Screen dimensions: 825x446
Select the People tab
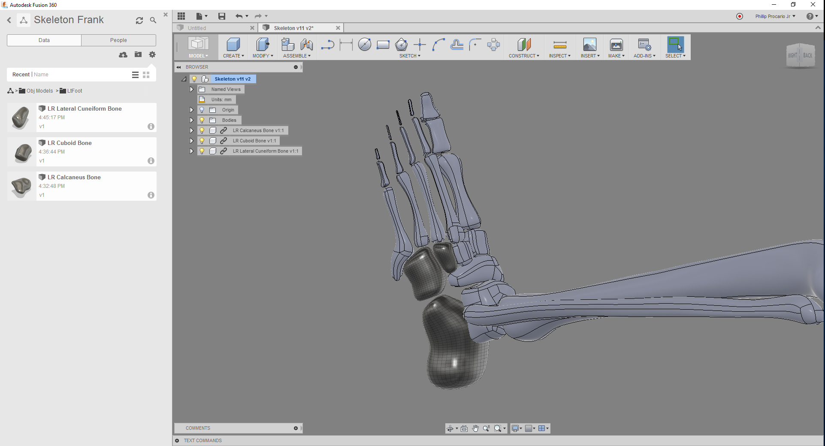click(x=118, y=40)
